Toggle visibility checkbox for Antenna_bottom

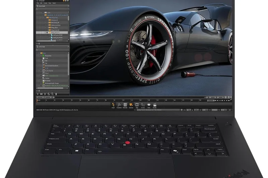47,25
